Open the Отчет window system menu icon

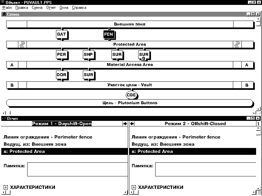4,119
